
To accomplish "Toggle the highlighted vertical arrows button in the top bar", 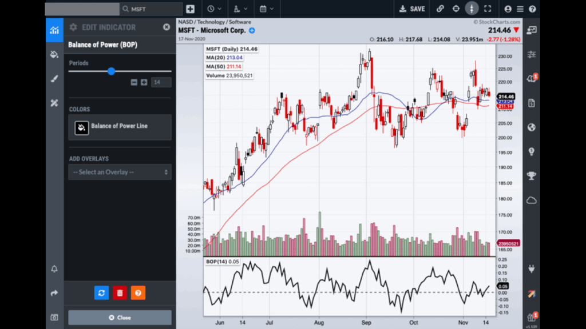I will point(472,9).
